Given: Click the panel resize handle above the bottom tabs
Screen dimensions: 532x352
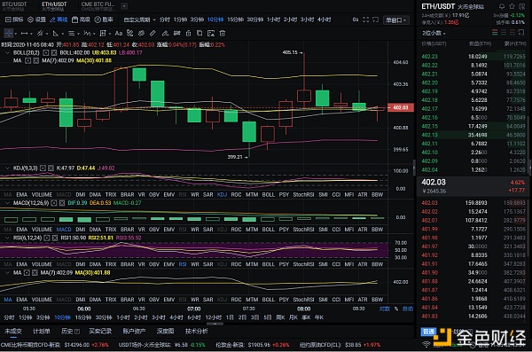Looking at the screenshot, I should coord(215,324).
